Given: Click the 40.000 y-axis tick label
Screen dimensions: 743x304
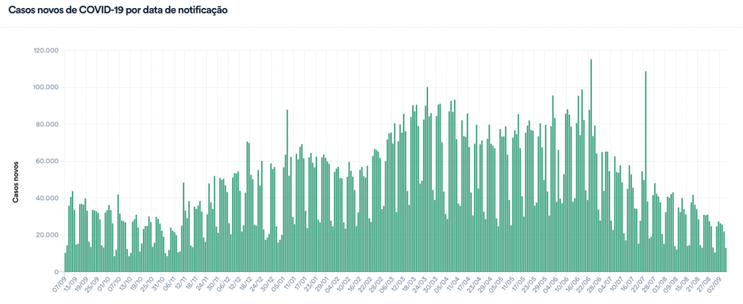Looking at the screenshot, I should point(46,198).
